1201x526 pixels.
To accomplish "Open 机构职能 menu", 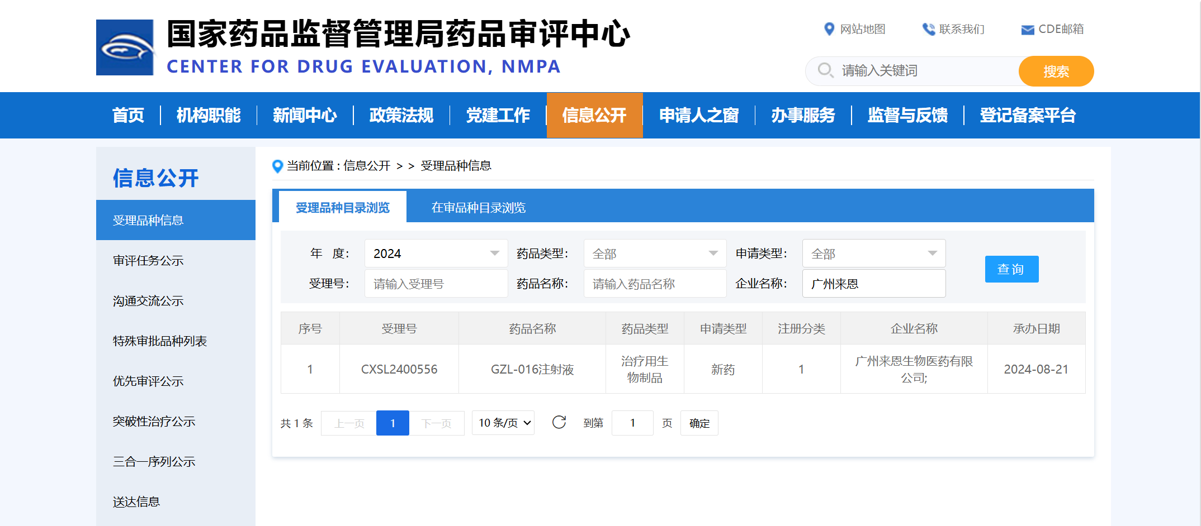I will coord(209,115).
